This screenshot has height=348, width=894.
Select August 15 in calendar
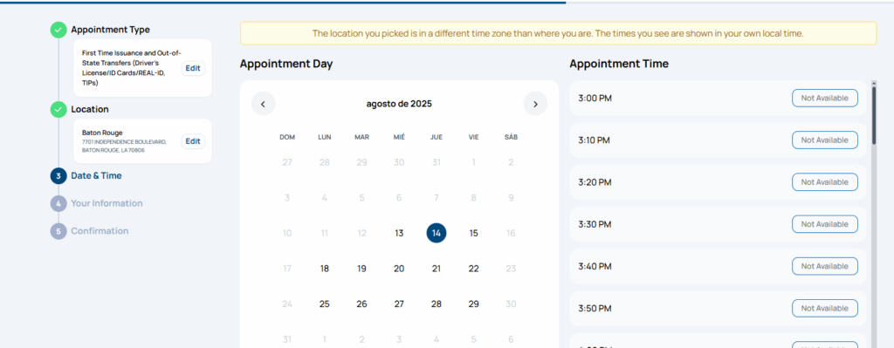[474, 233]
